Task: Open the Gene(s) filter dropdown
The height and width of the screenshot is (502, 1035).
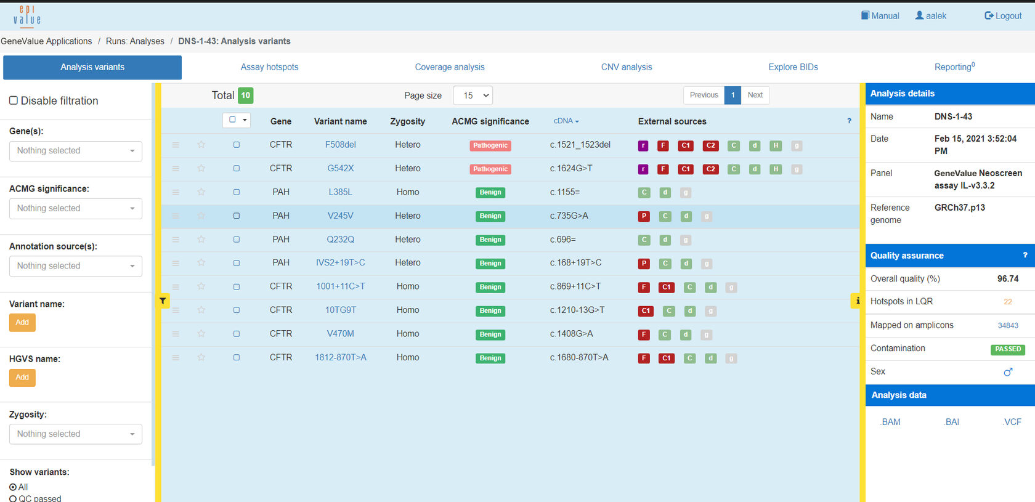Action: coord(75,151)
